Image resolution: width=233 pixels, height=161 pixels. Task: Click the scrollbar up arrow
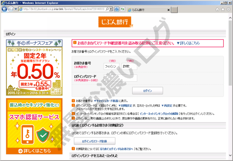point(230,18)
